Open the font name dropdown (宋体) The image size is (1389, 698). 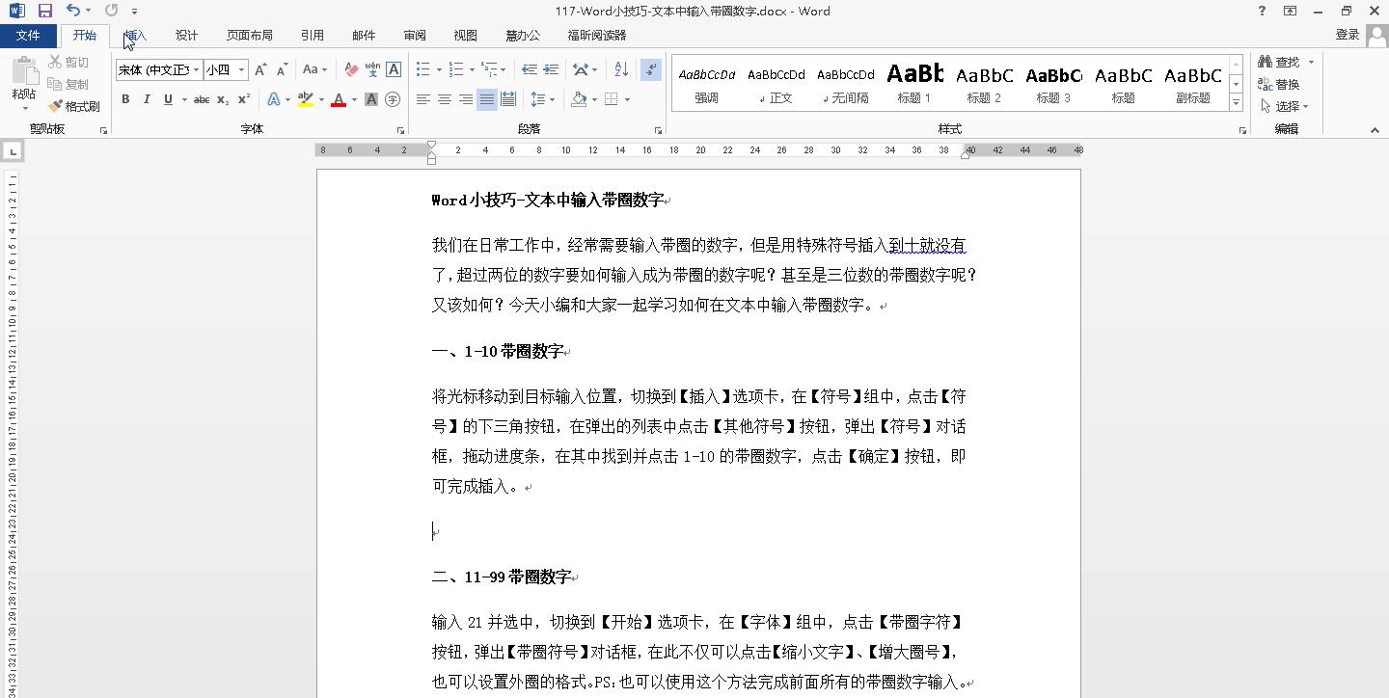coord(197,69)
